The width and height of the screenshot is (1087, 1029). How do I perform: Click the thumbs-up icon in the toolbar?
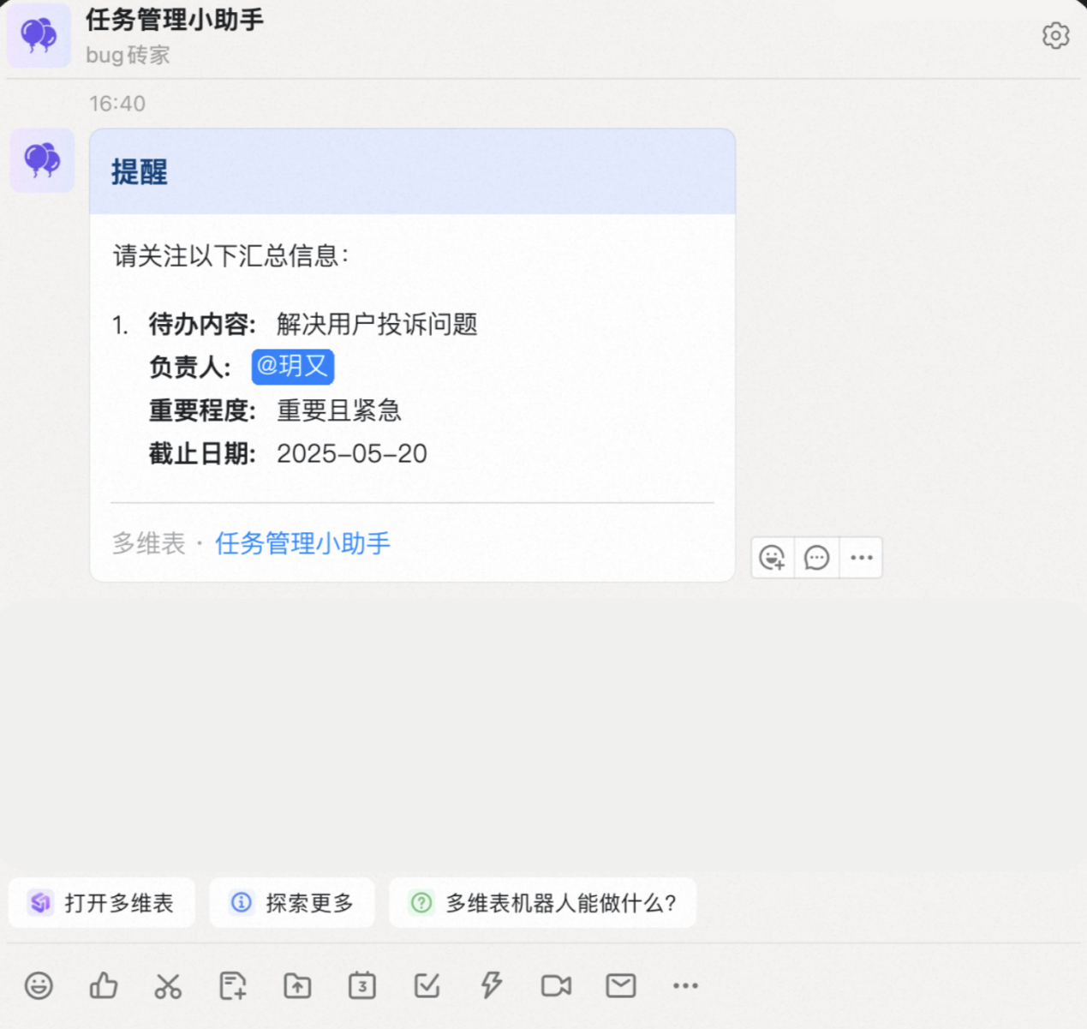(104, 986)
